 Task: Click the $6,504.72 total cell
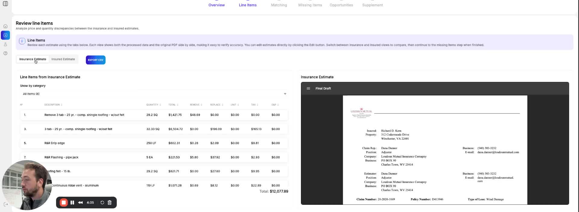click(x=176, y=129)
